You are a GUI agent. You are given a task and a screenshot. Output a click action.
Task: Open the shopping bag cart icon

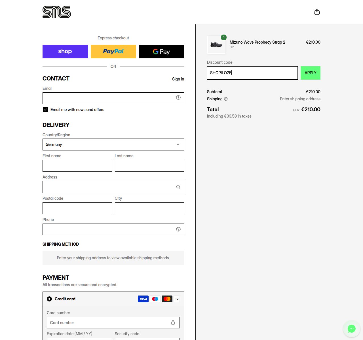(317, 12)
